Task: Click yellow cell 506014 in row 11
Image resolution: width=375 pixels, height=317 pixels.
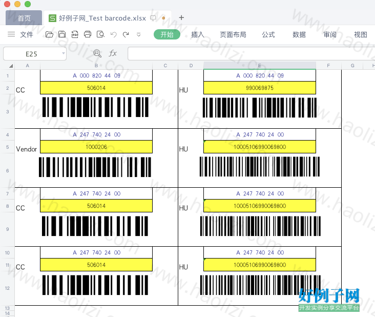Action: pos(96,265)
